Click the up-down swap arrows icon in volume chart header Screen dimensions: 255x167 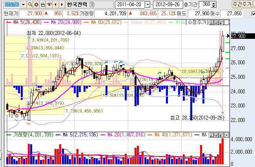[x=222, y=135]
